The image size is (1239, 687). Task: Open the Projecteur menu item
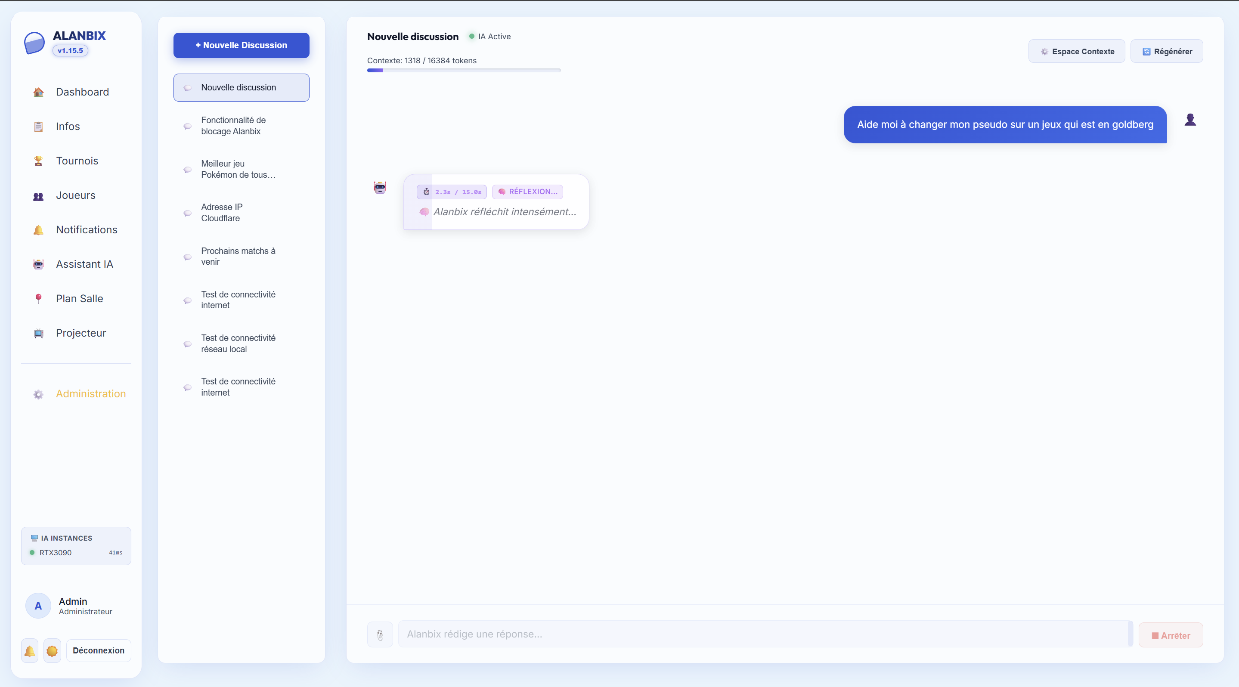tap(76, 333)
